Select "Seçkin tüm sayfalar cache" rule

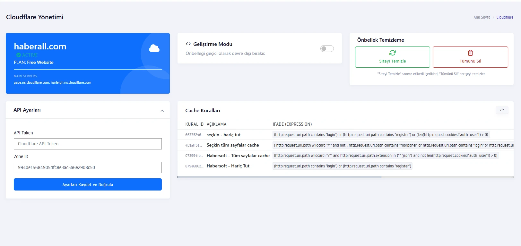click(x=233, y=145)
